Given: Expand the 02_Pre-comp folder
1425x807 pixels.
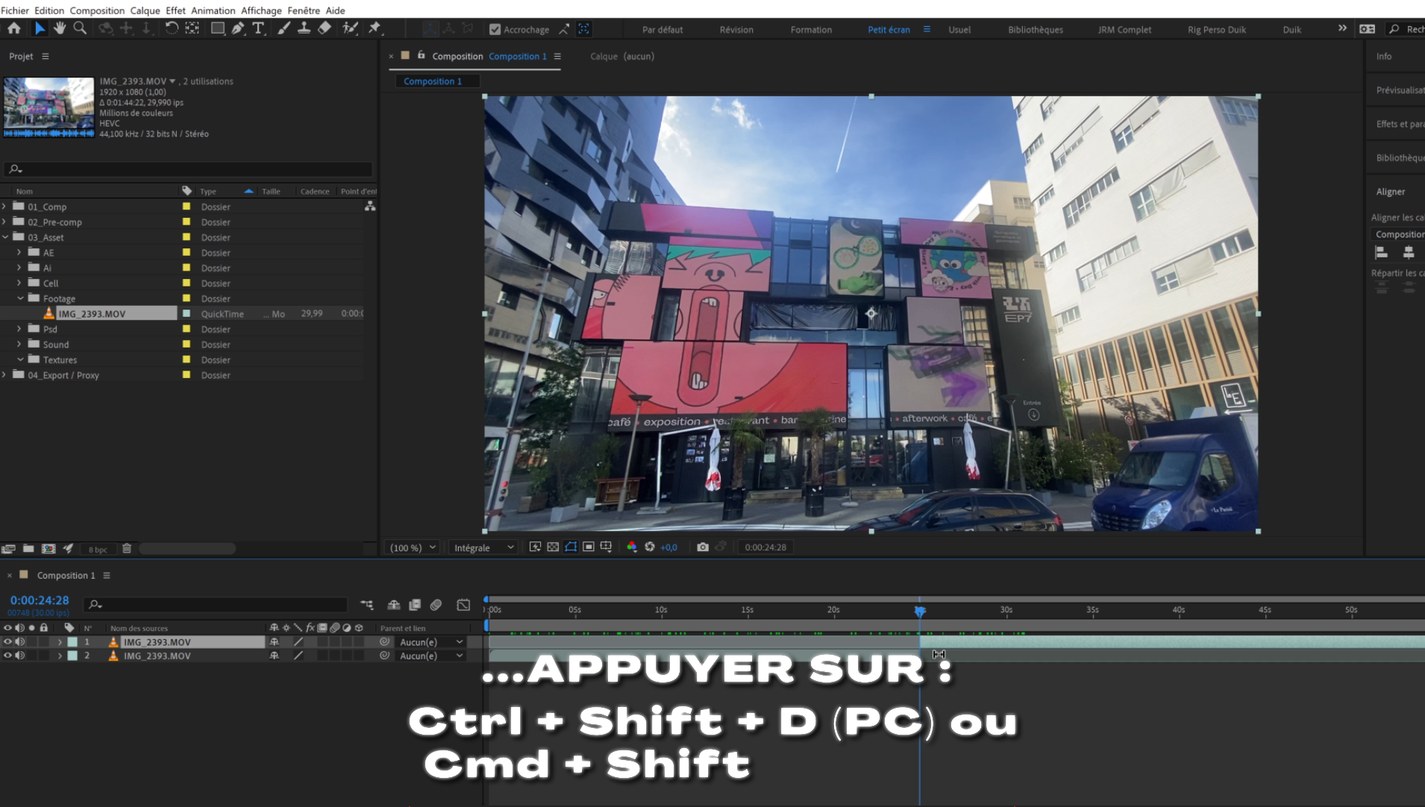Looking at the screenshot, I should (x=4, y=222).
